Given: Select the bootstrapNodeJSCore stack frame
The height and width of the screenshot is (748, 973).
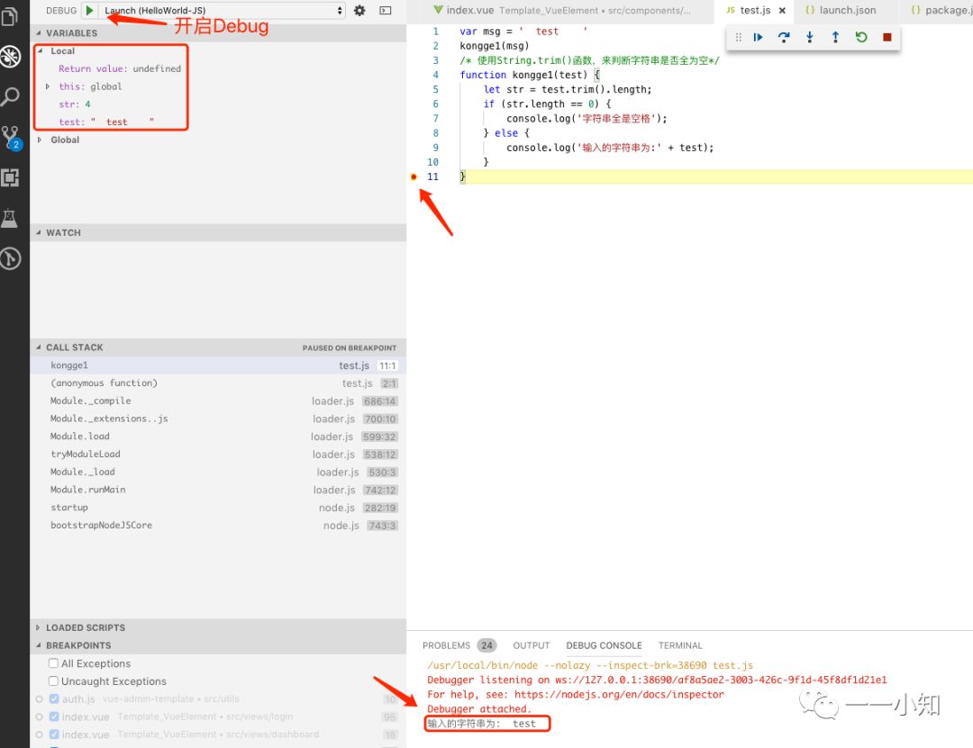Looking at the screenshot, I should click(x=218, y=526).
